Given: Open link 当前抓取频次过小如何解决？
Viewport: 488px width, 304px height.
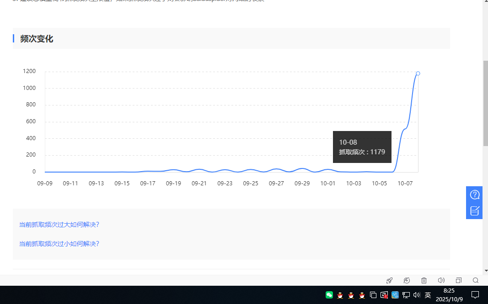Looking at the screenshot, I should pos(59,244).
